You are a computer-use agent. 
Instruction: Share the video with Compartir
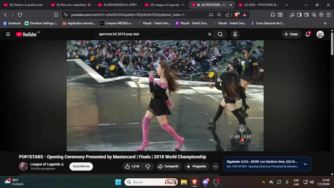168,166
